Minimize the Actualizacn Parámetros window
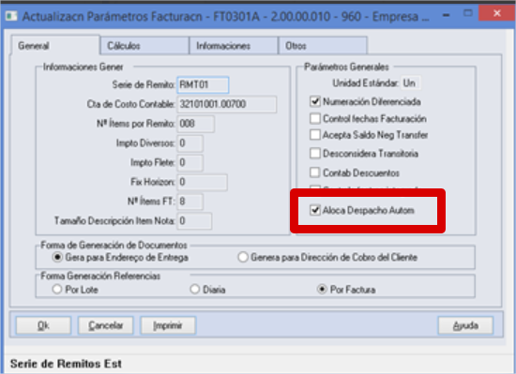 pos(447,15)
